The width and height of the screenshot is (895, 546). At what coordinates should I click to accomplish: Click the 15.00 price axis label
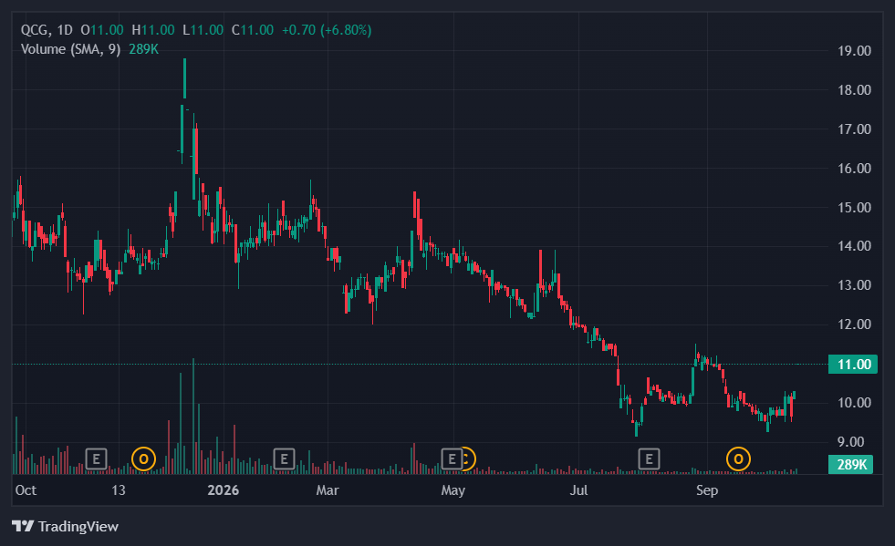point(854,208)
